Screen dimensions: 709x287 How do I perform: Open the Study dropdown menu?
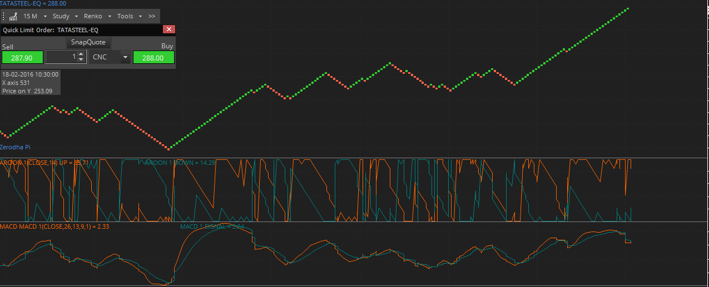(x=65, y=16)
